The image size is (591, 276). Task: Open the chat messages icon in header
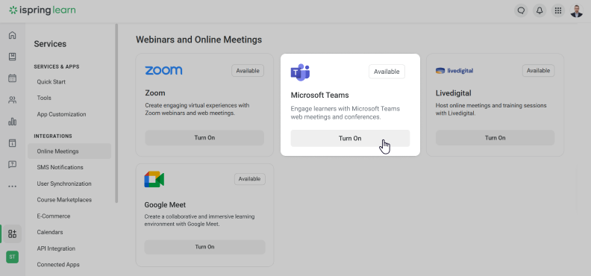click(521, 10)
